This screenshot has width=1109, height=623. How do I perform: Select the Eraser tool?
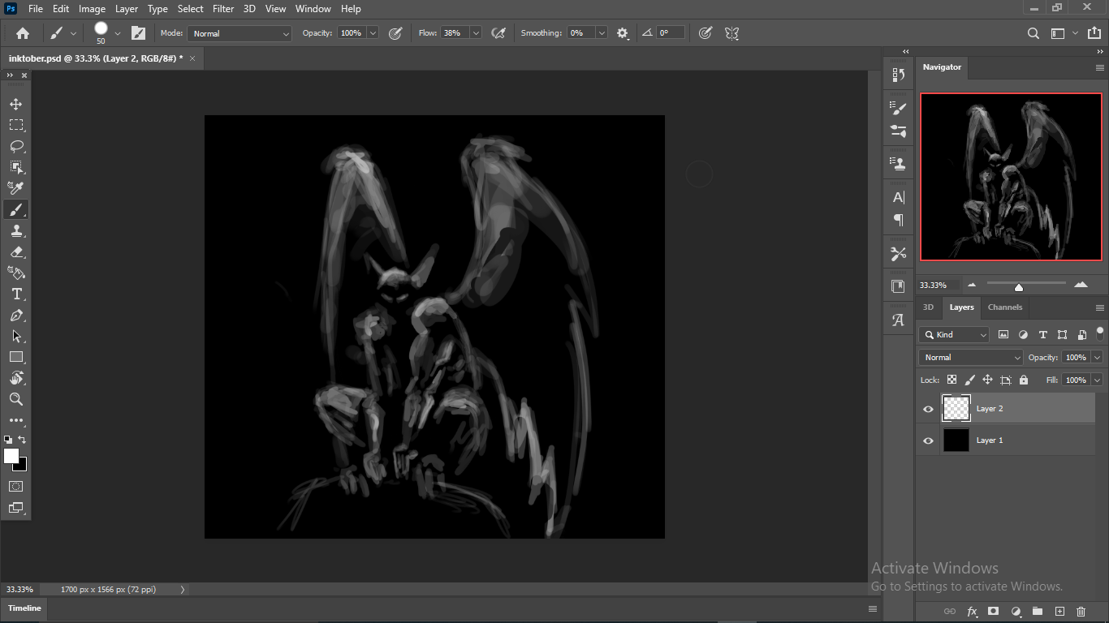16,251
